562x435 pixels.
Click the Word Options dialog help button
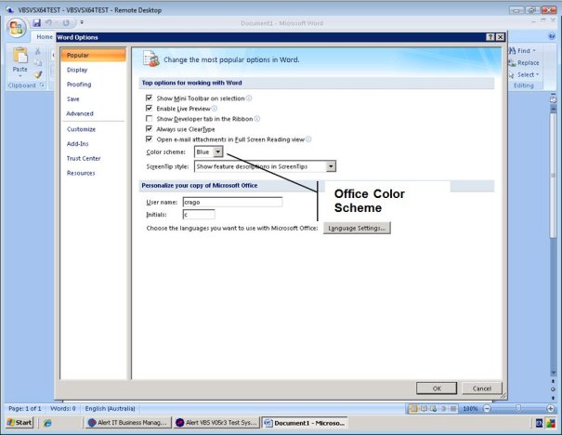coord(490,37)
